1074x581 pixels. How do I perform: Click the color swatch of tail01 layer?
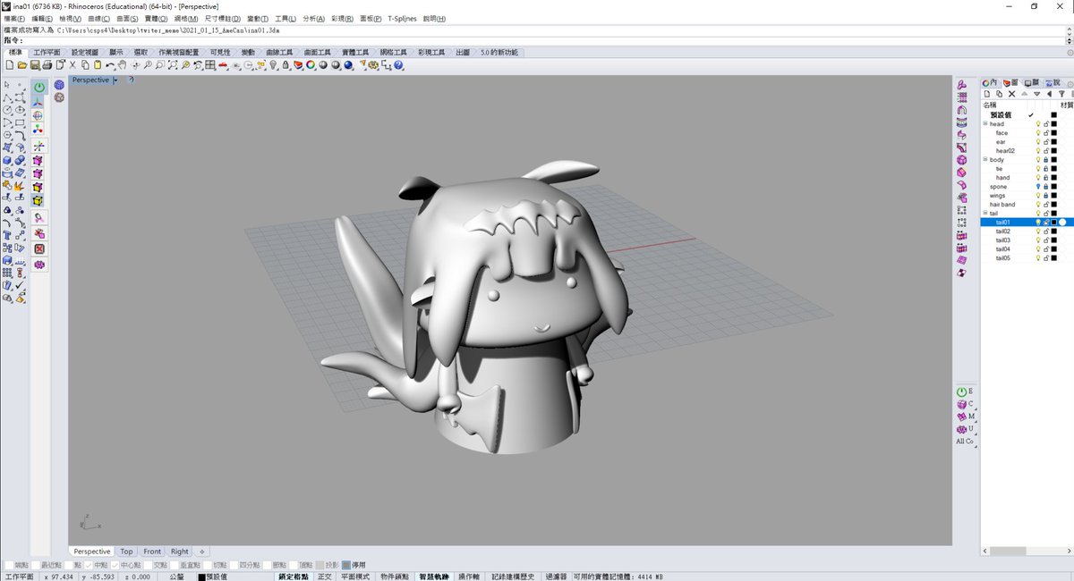(1053, 223)
